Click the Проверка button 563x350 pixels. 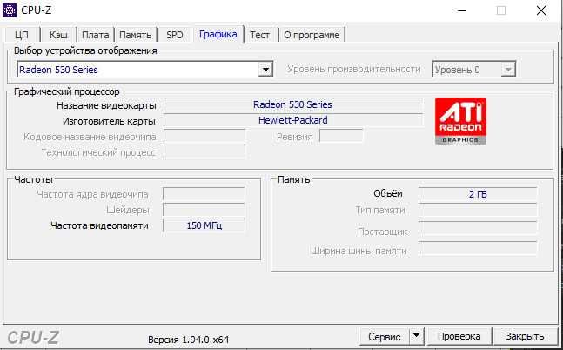[x=459, y=337]
